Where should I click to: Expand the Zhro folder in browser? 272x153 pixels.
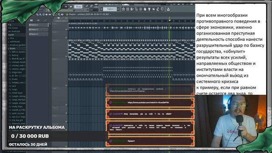[12, 38]
